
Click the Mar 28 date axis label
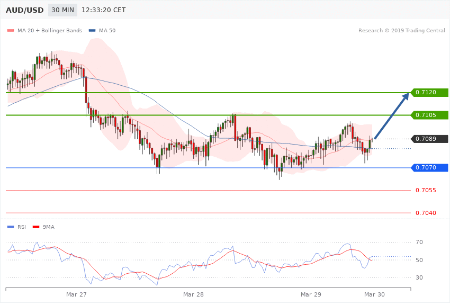(x=193, y=294)
